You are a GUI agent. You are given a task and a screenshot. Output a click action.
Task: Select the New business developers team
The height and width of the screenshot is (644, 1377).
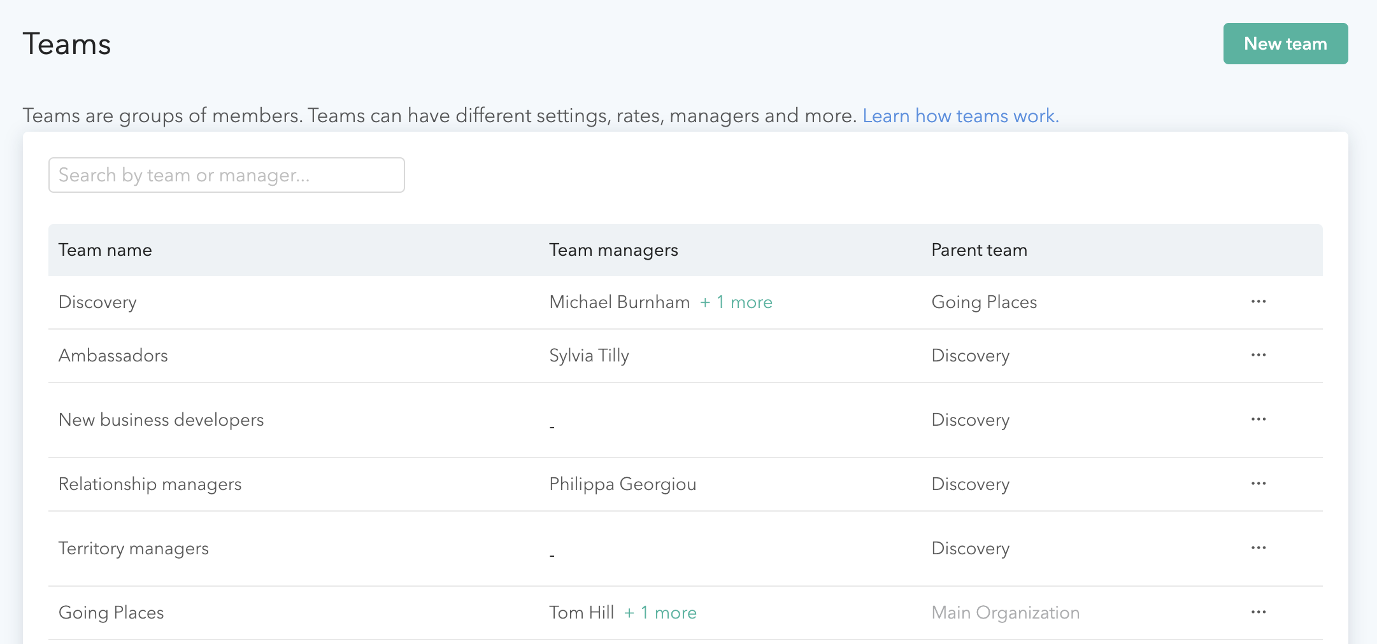coord(161,420)
